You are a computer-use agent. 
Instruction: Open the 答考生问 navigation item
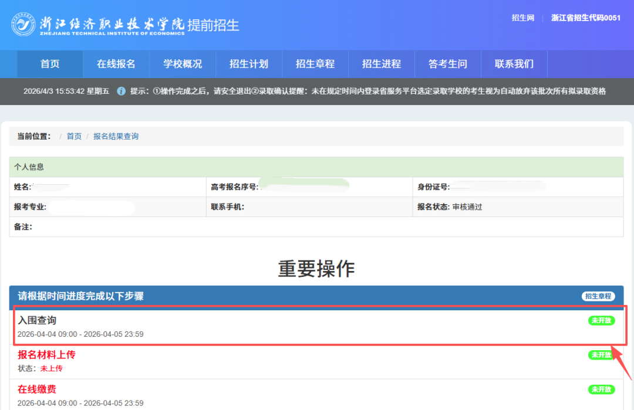pos(448,64)
